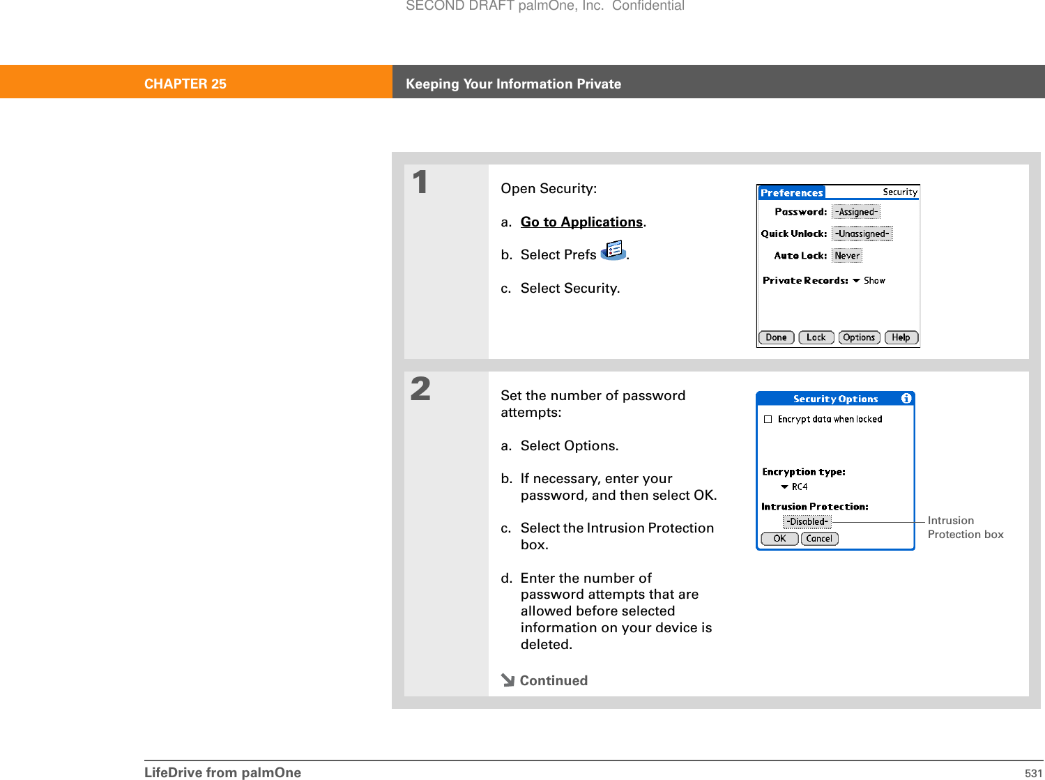
Task: Click the Security Options title bar
Action: (835, 399)
